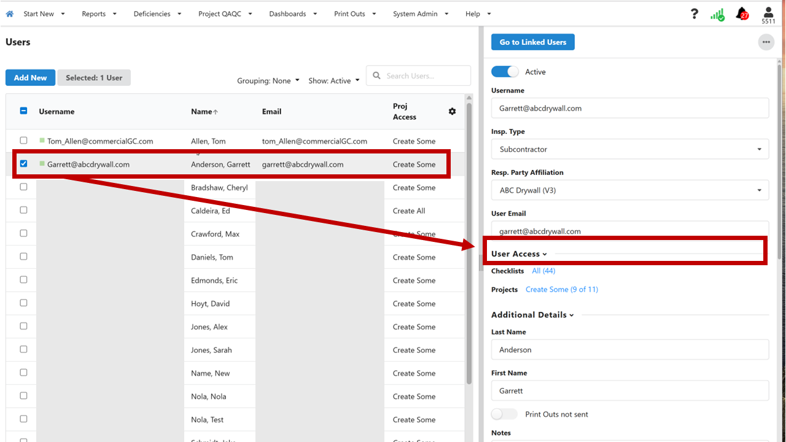Open the Reports menu
This screenshot has height=442, width=786.
[99, 14]
